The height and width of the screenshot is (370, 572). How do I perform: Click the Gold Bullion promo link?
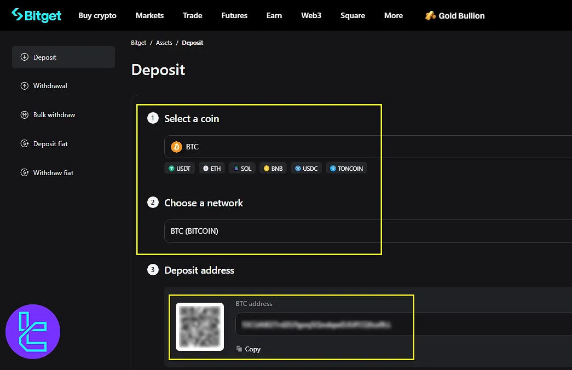pyautogui.click(x=455, y=16)
